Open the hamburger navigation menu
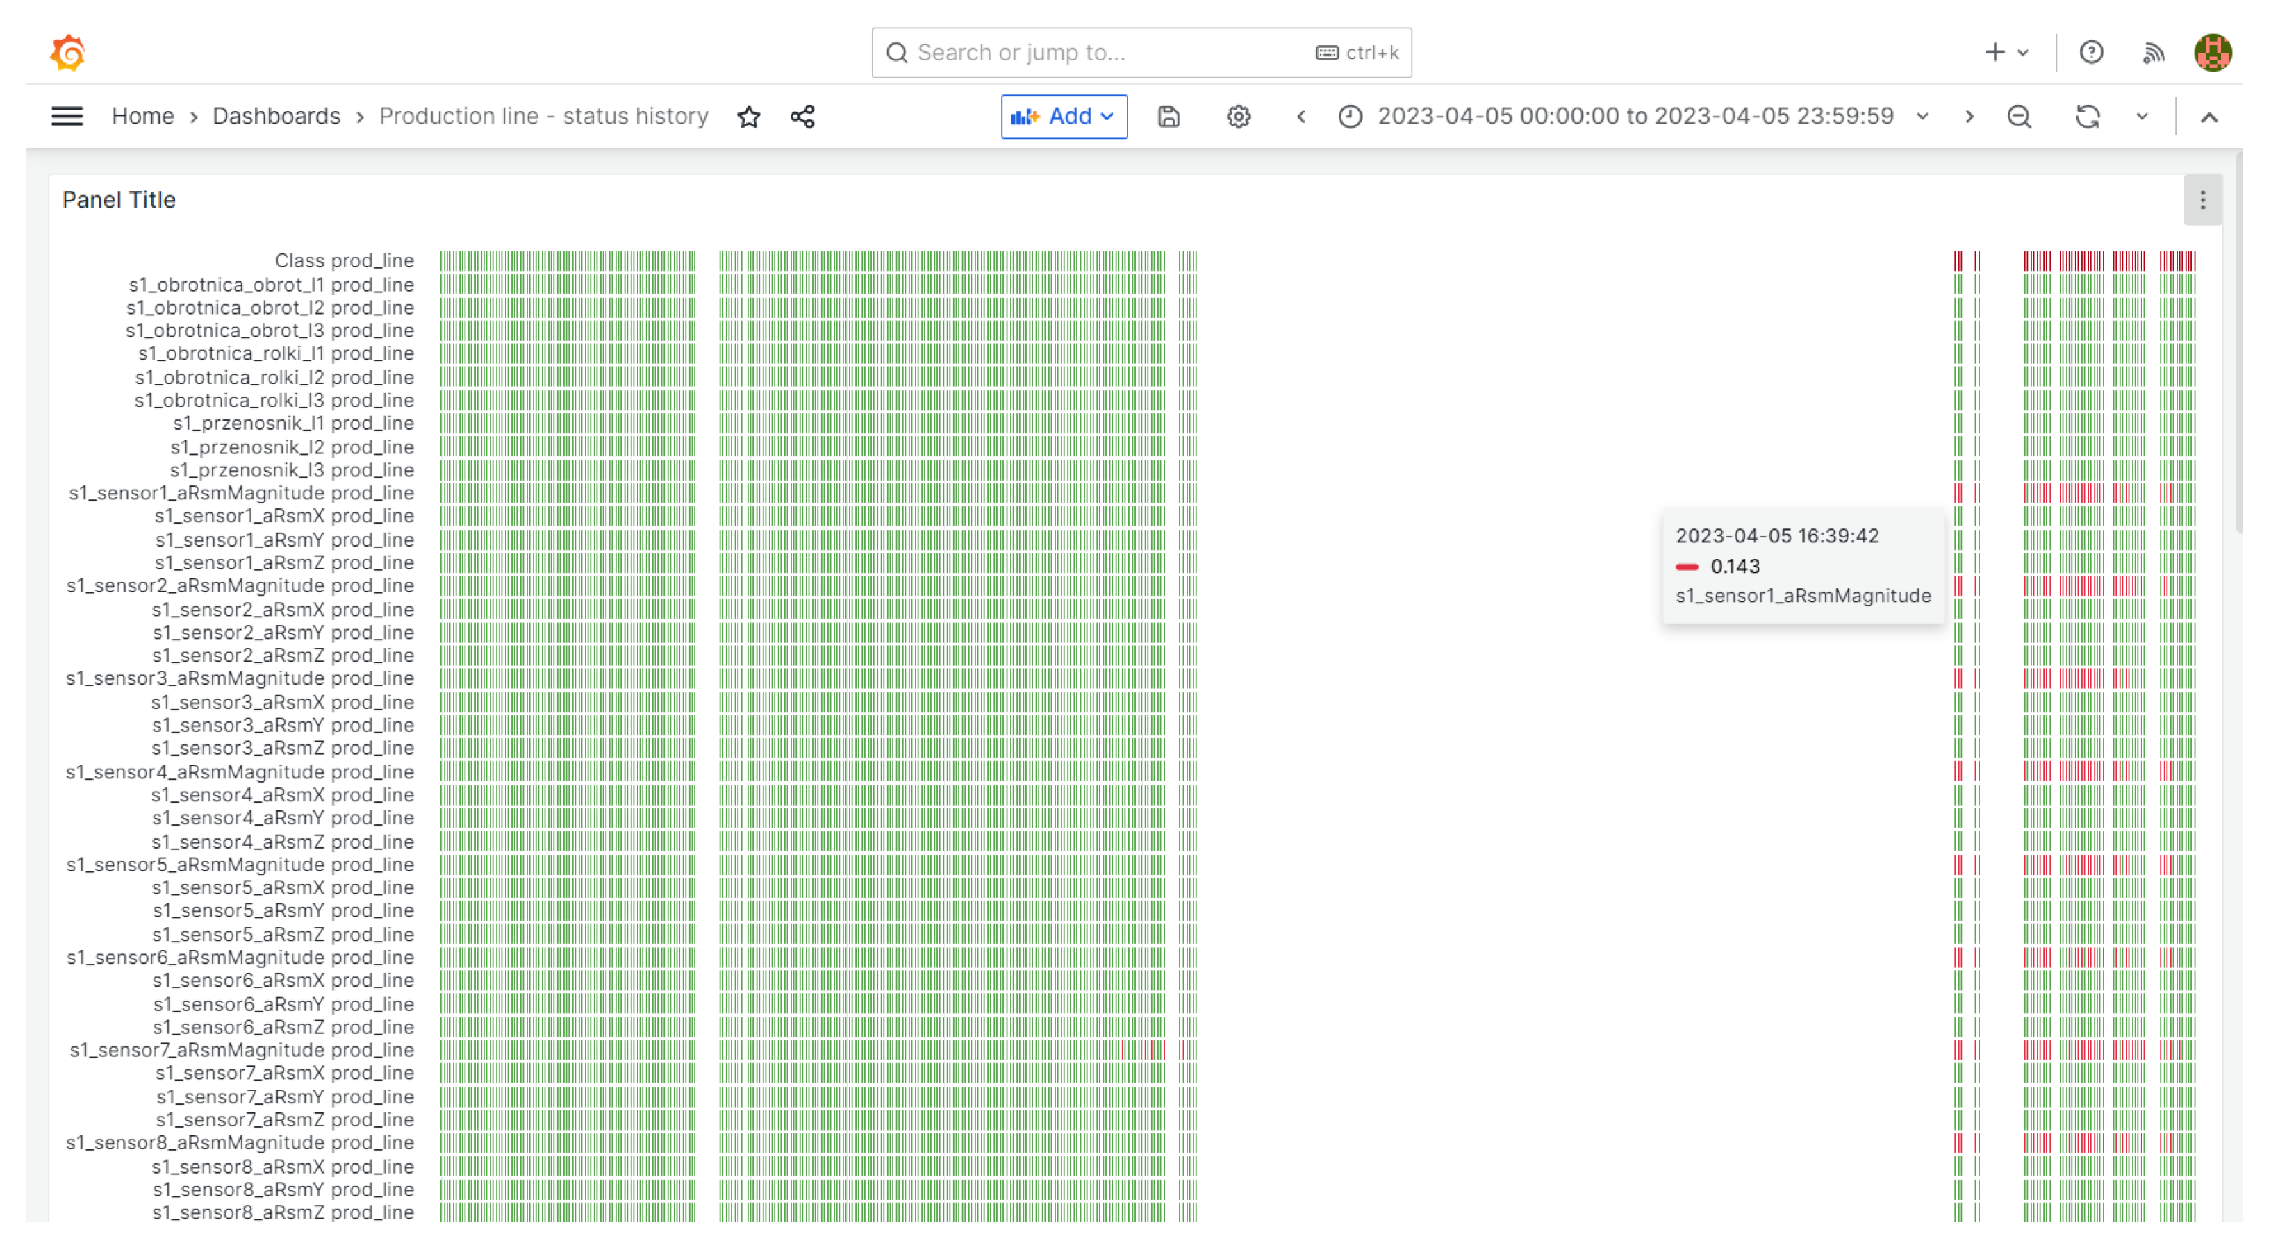Viewport: 2271px width, 1243px height. click(x=67, y=116)
